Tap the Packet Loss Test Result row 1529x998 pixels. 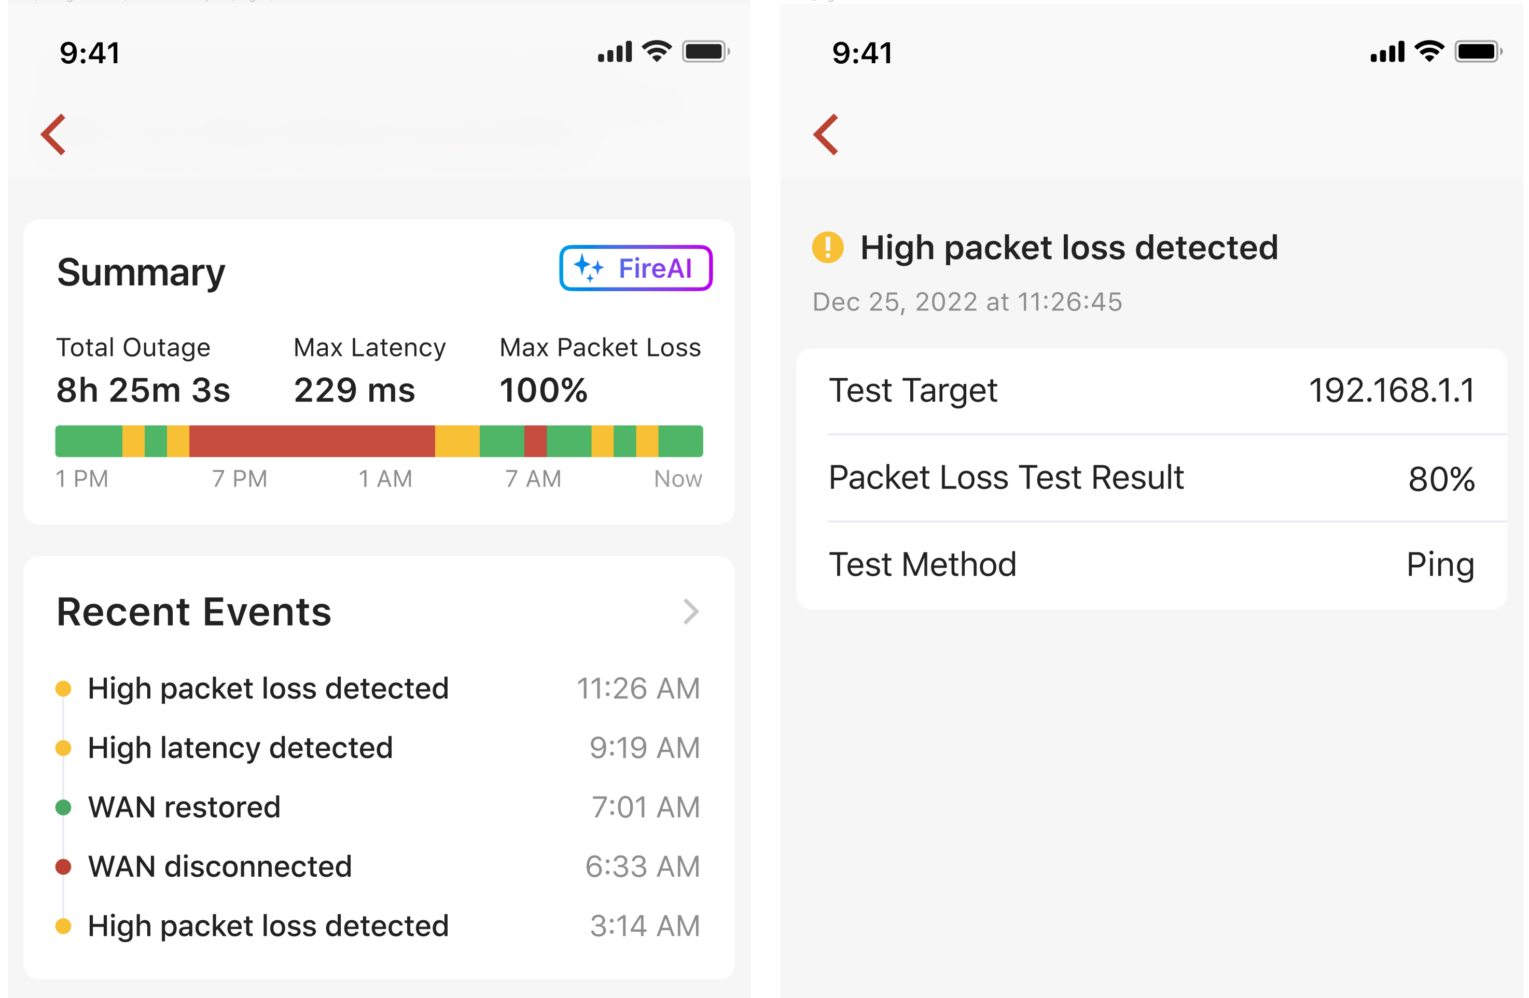coord(1151,478)
